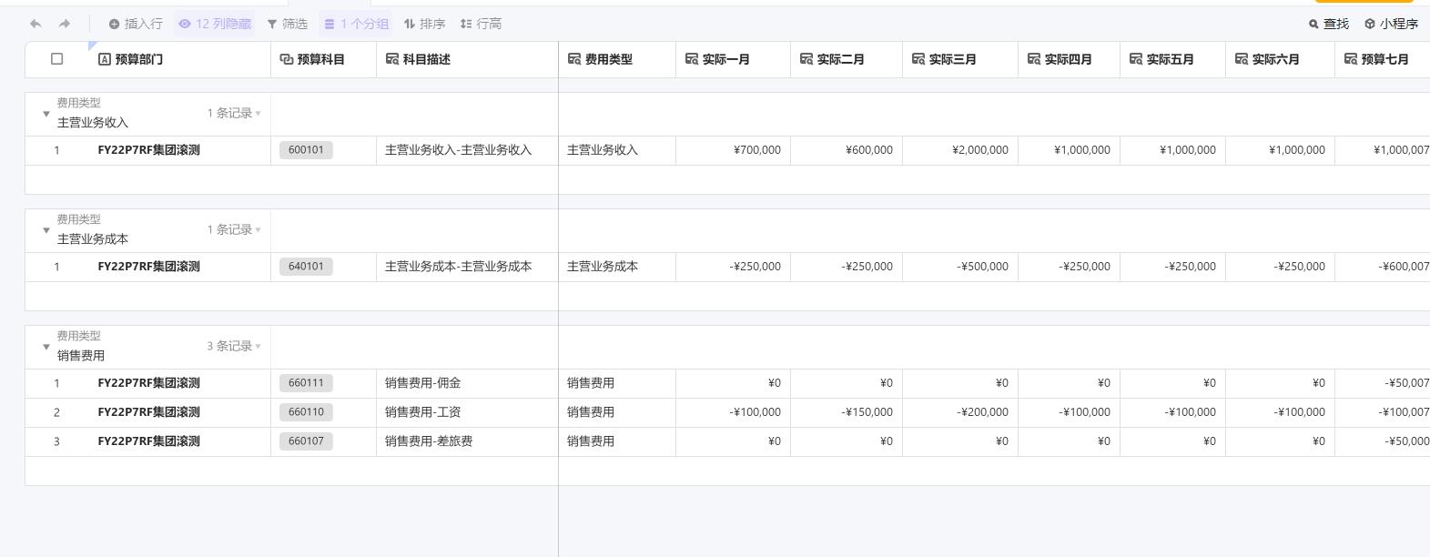Click the 费用类型 column header icon
Viewport: 1430px width, 557px height.
pos(574,59)
